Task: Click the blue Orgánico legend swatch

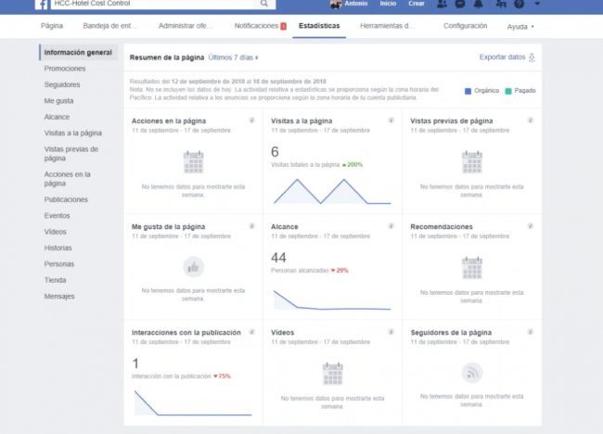Action: pyautogui.click(x=467, y=90)
